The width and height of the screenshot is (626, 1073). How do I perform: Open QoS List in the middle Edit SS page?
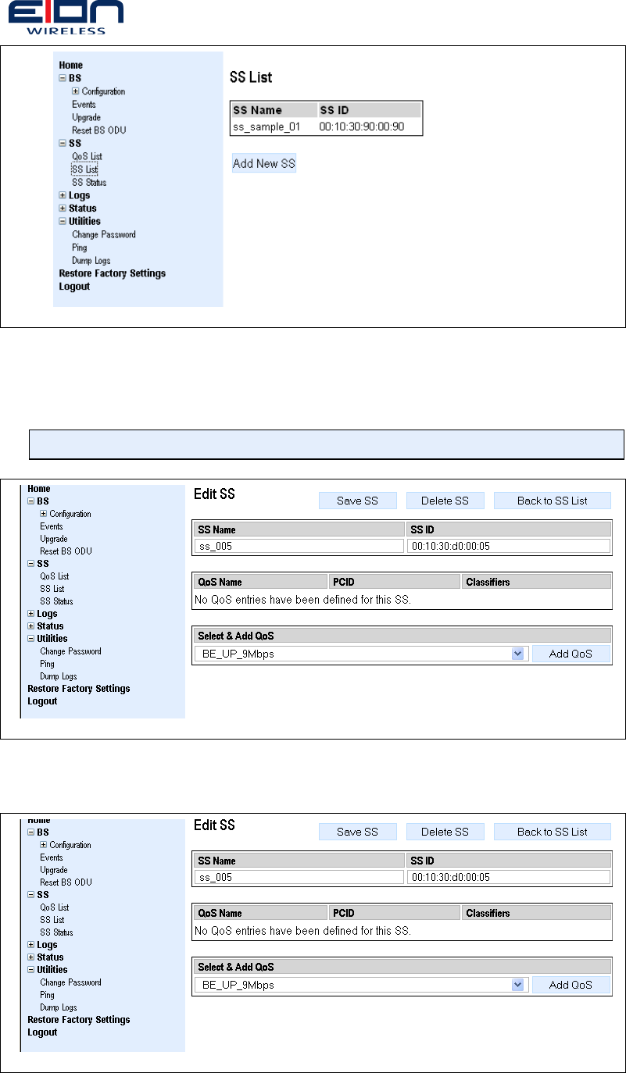pyautogui.click(x=55, y=576)
